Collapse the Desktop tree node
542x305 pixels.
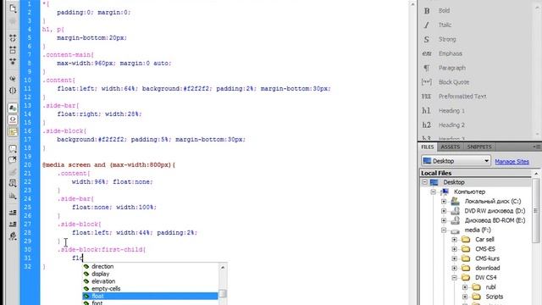pyautogui.click(x=425, y=182)
